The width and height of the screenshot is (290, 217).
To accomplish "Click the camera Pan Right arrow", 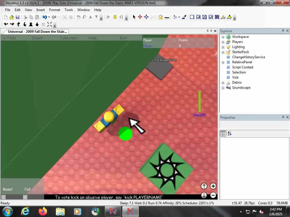I will pyautogui.click(x=12, y=24).
